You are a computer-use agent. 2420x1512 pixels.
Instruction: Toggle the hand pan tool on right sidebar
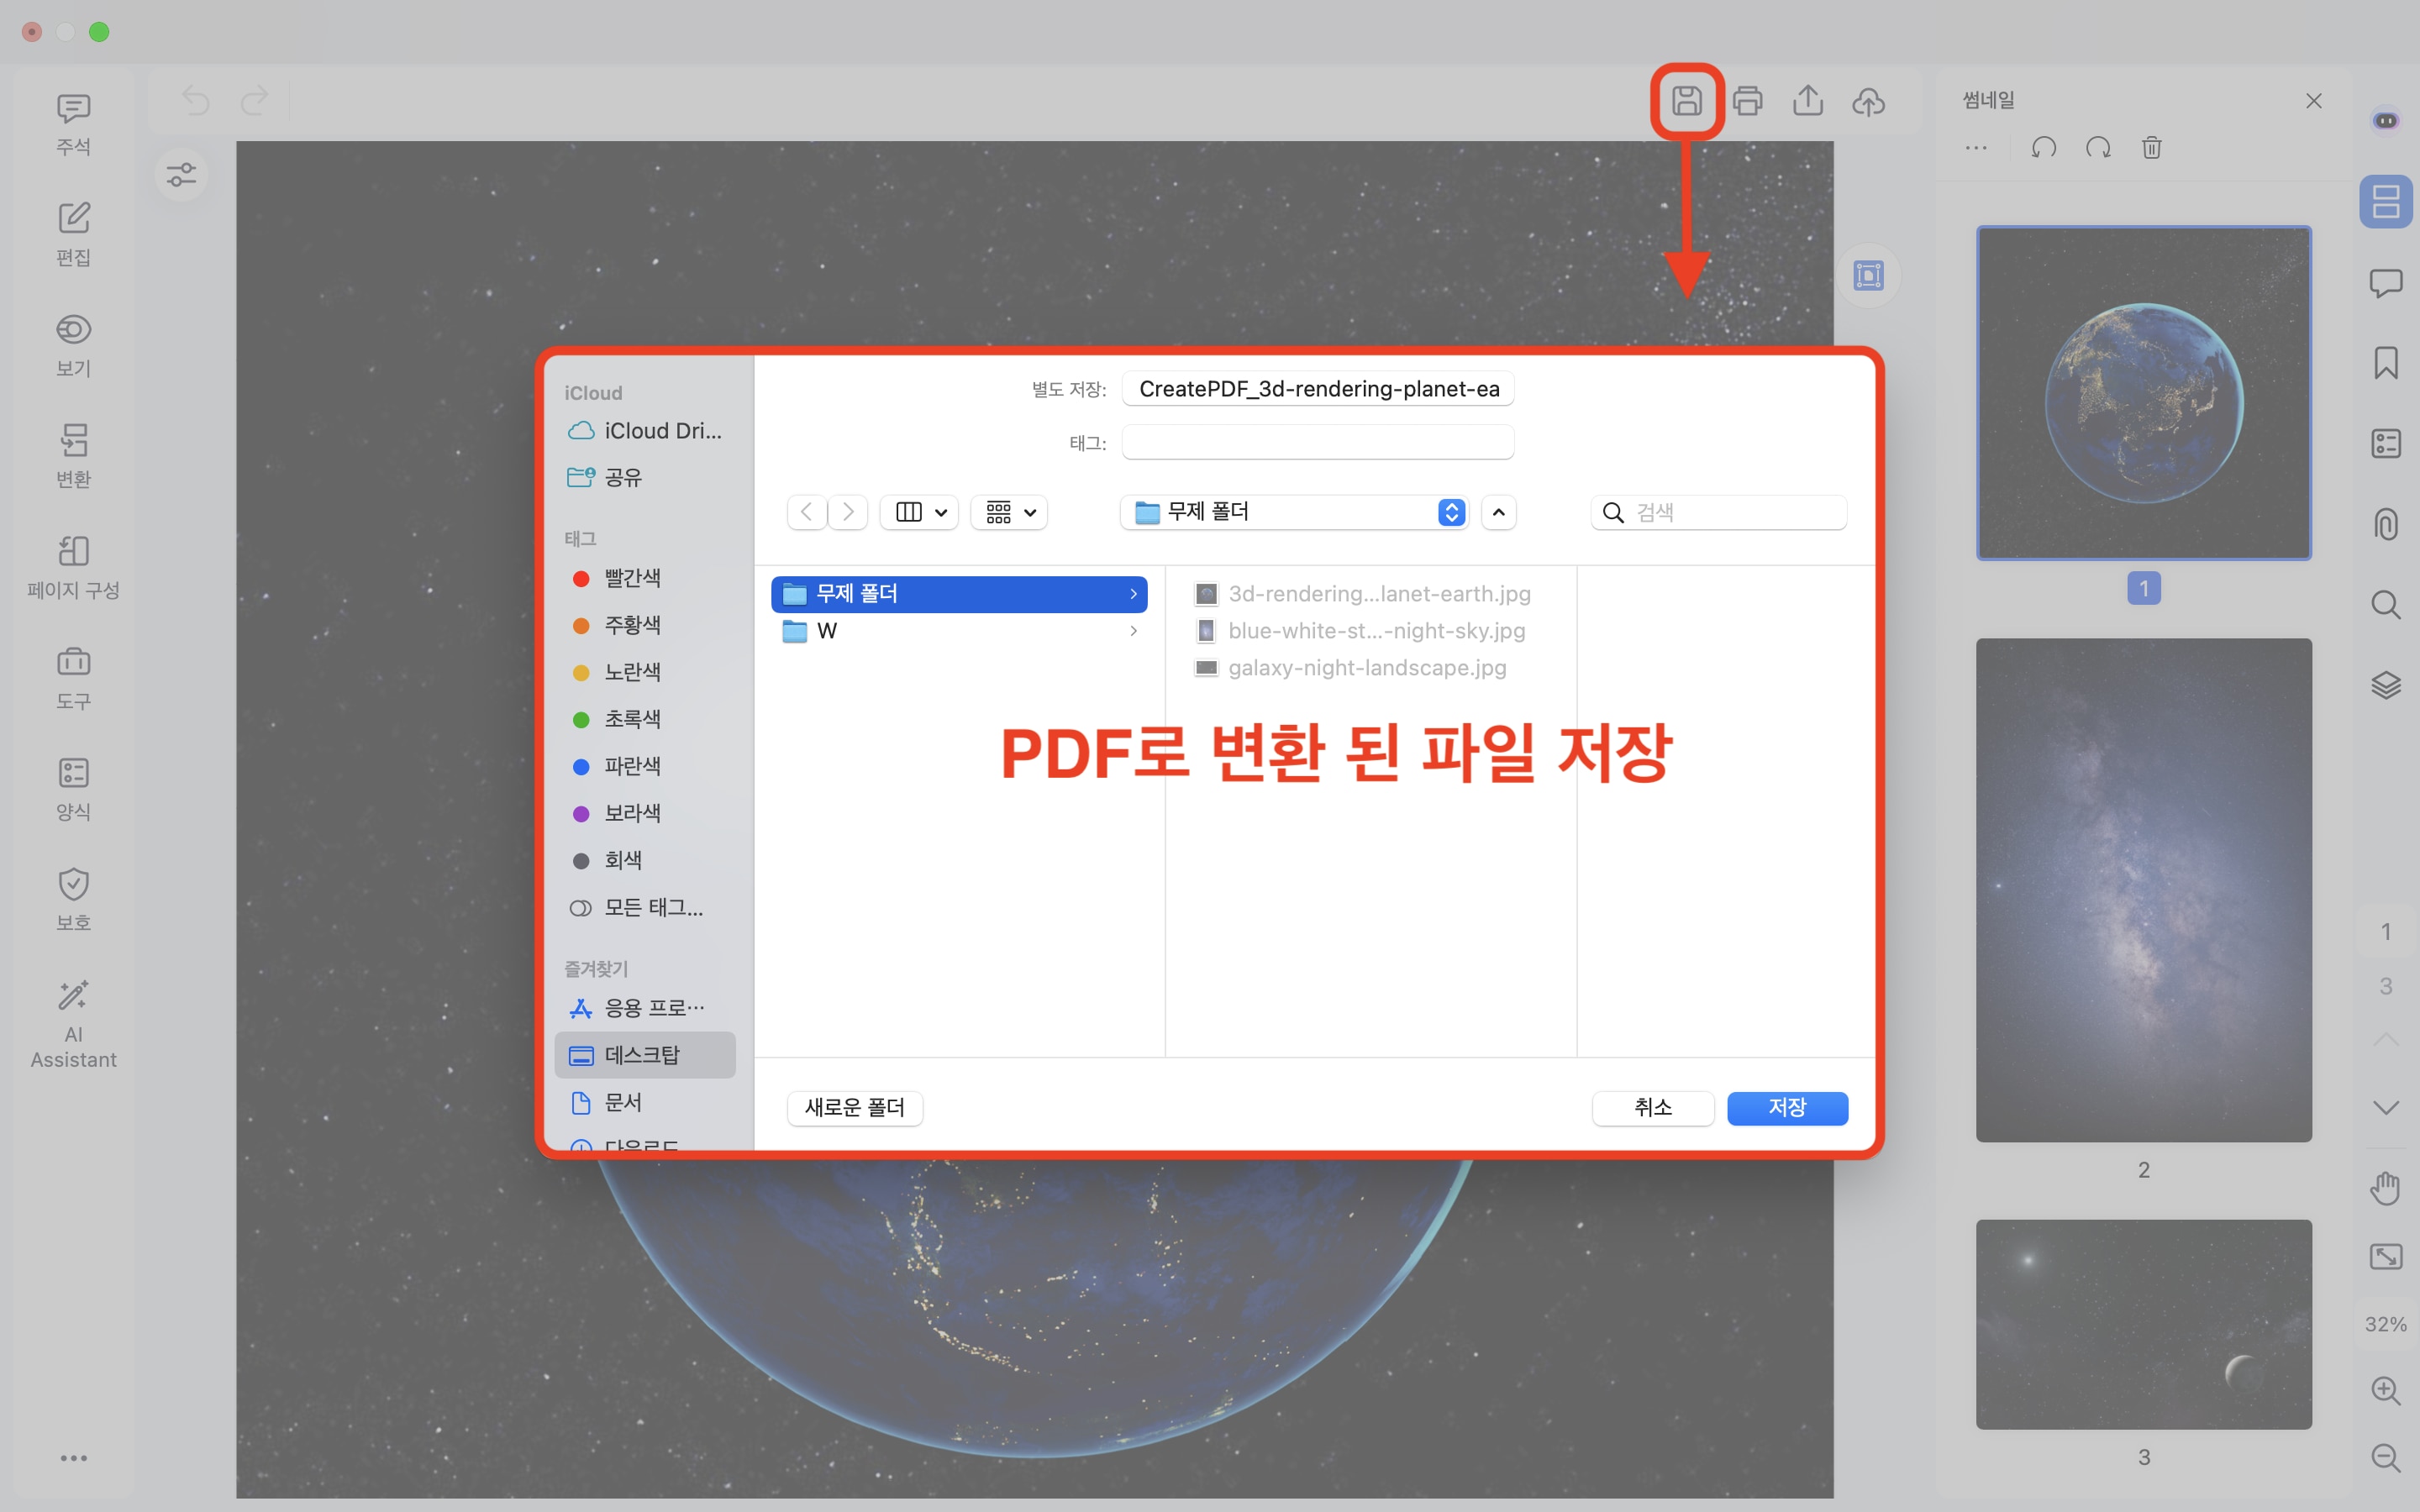pyautogui.click(x=2386, y=1187)
